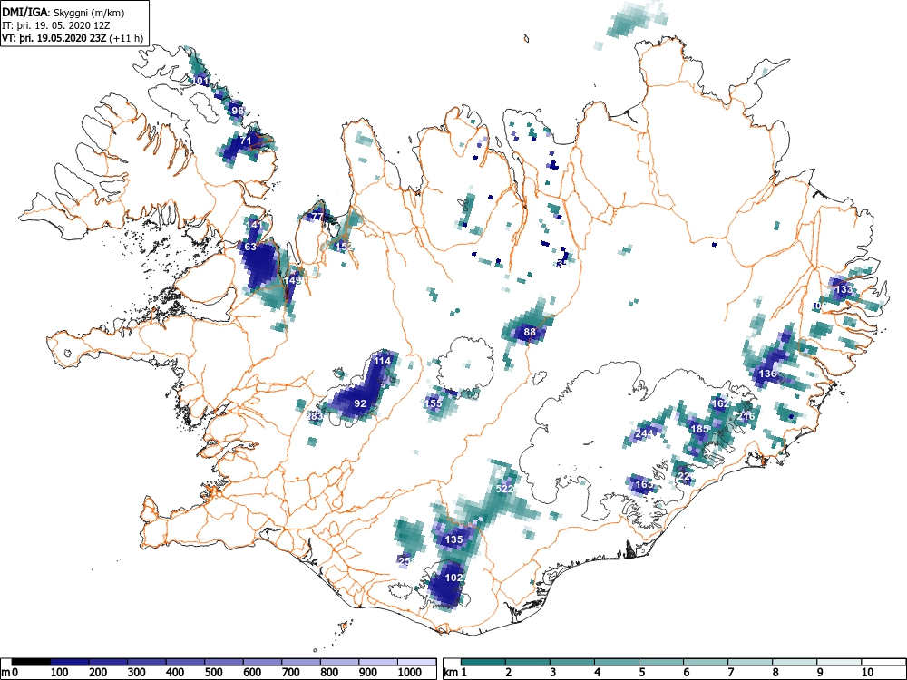This screenshot has height=680, width=907.
Task: Click the legend swatch between 9 and 10 km
Action: click(839, 662)
